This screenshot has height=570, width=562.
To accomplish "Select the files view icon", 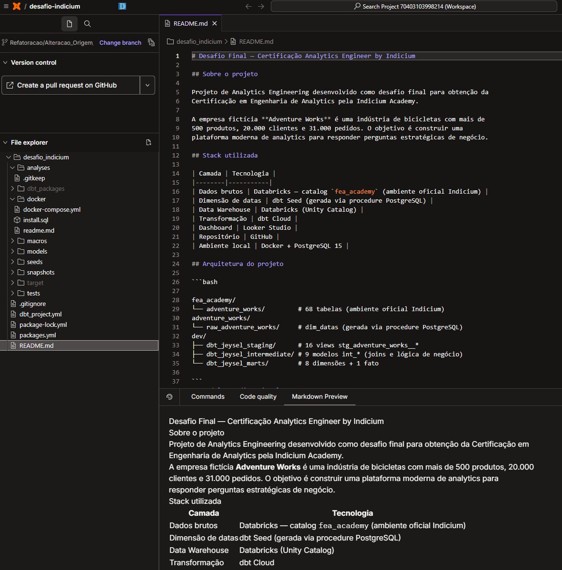I will (69, 24).
